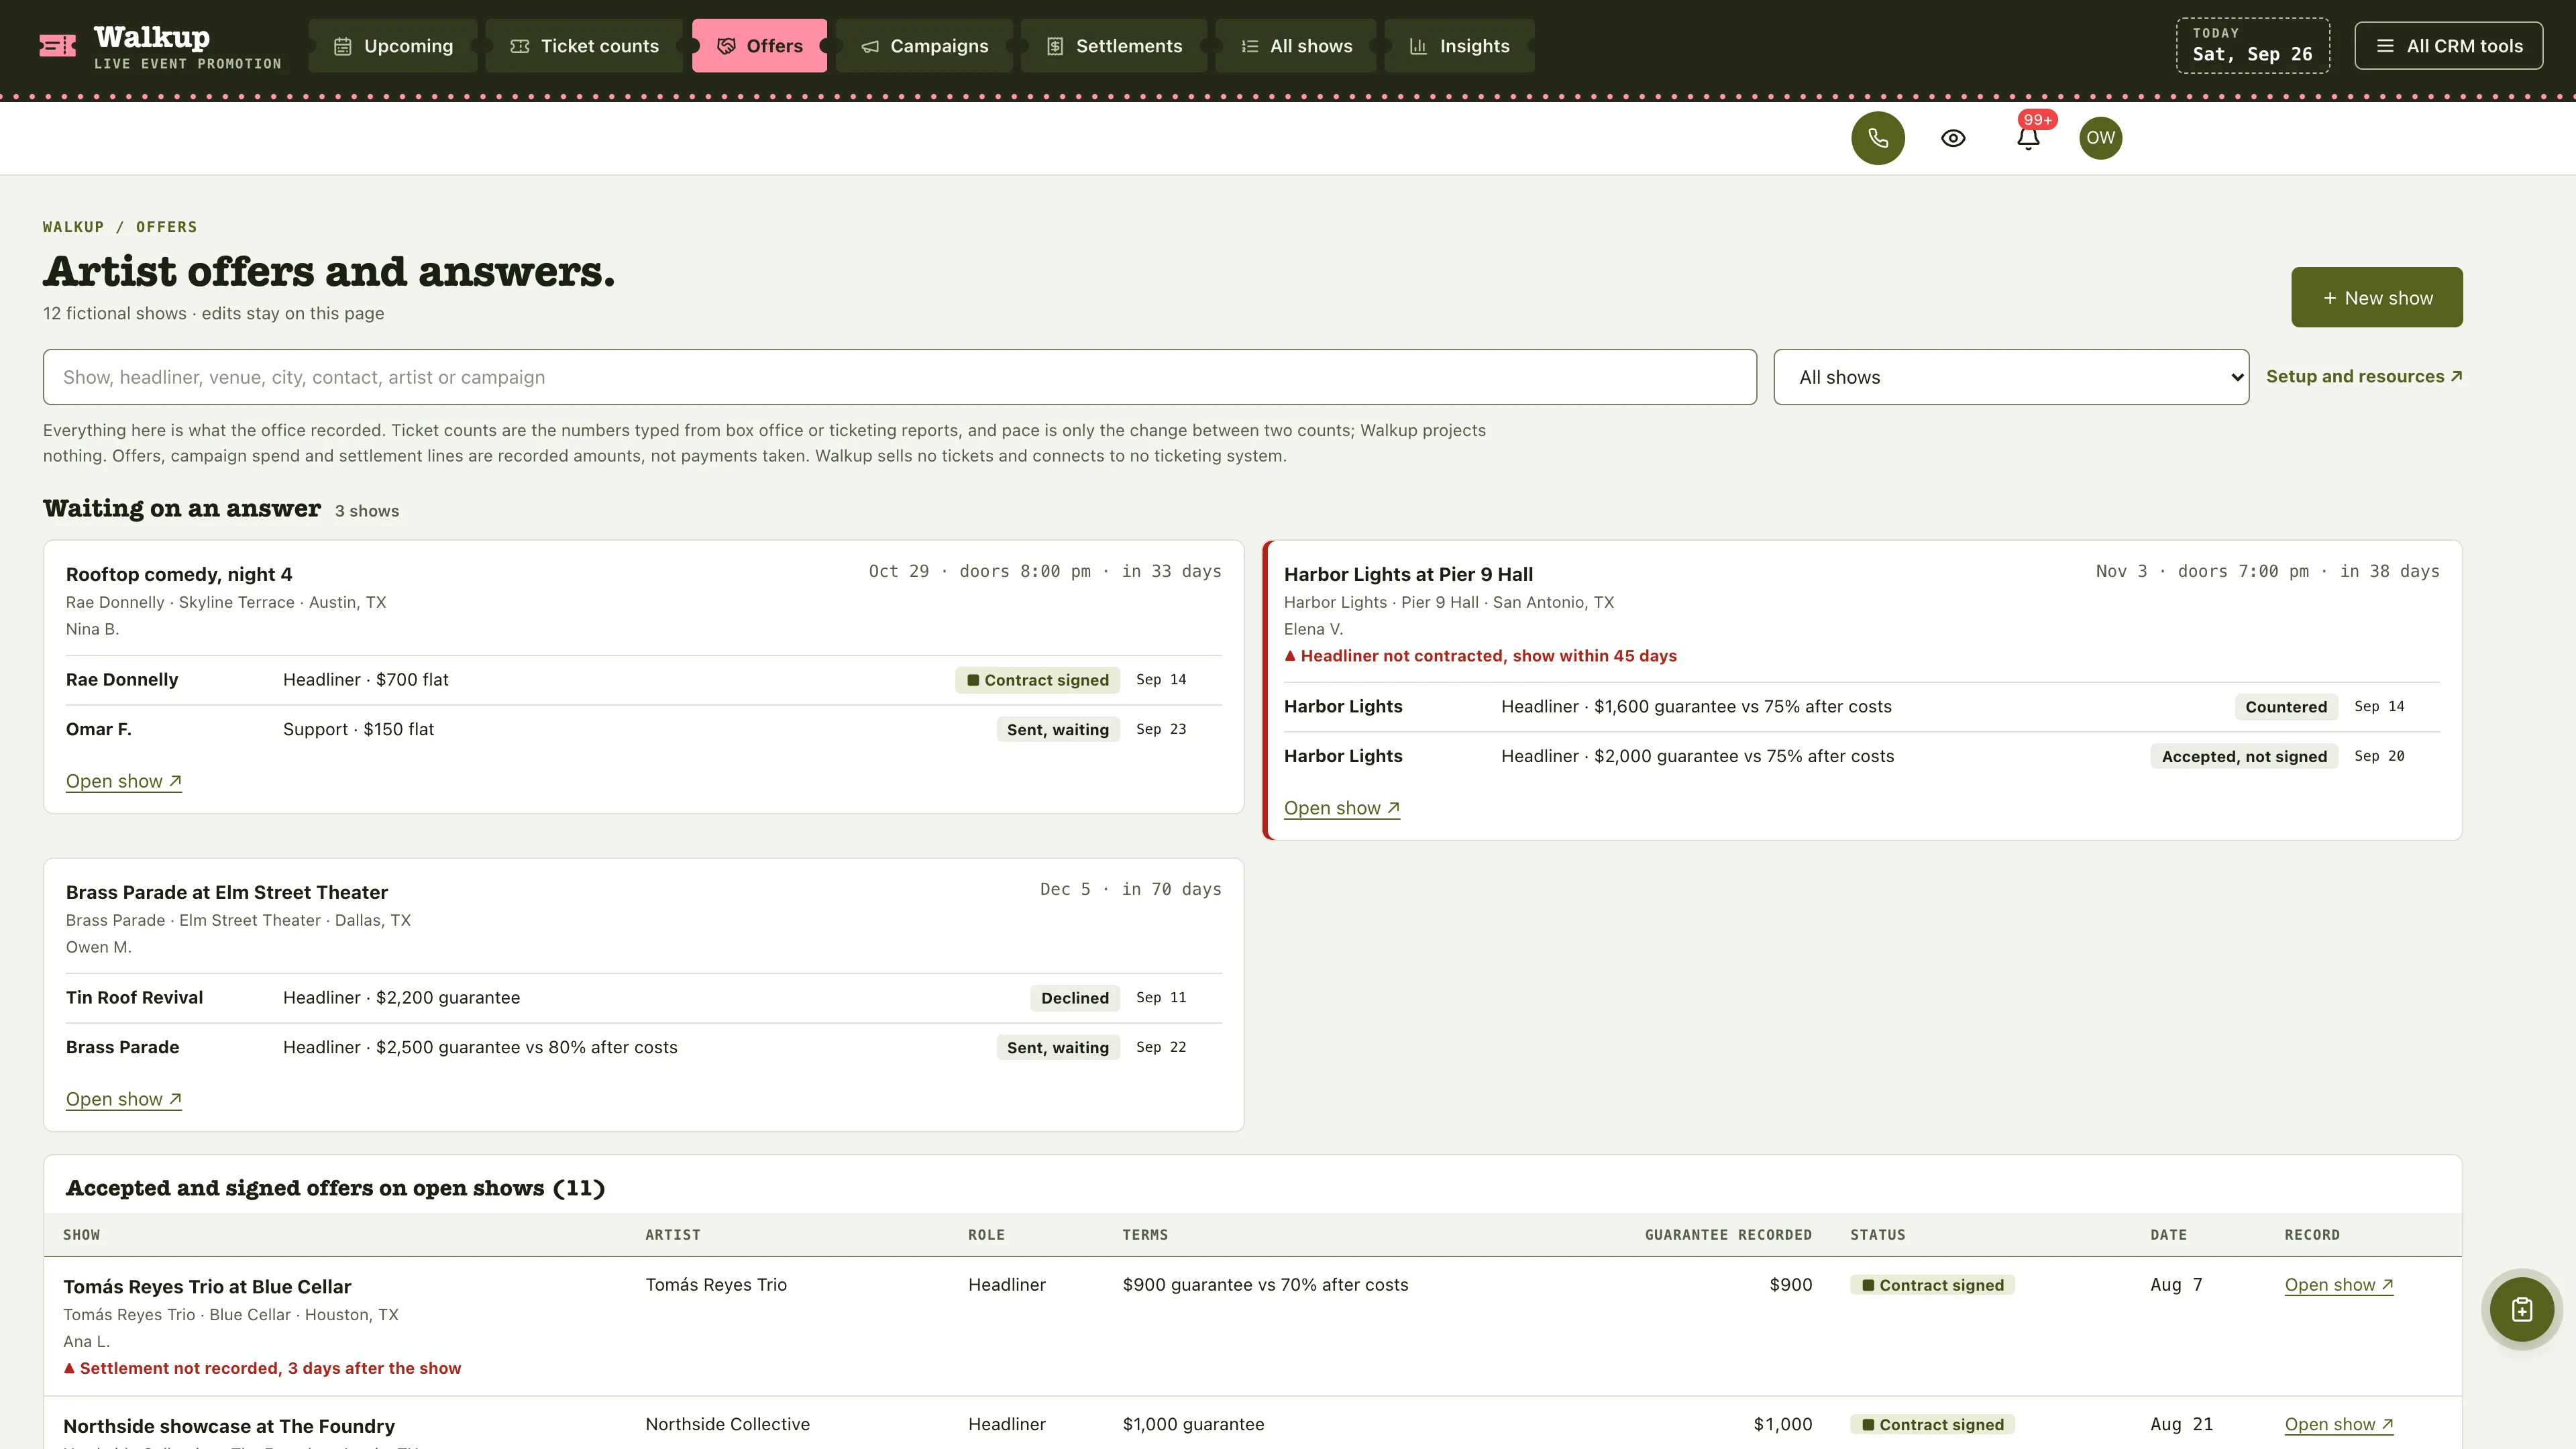Click the Countered status on Harbor Lights

(2286, 707)
